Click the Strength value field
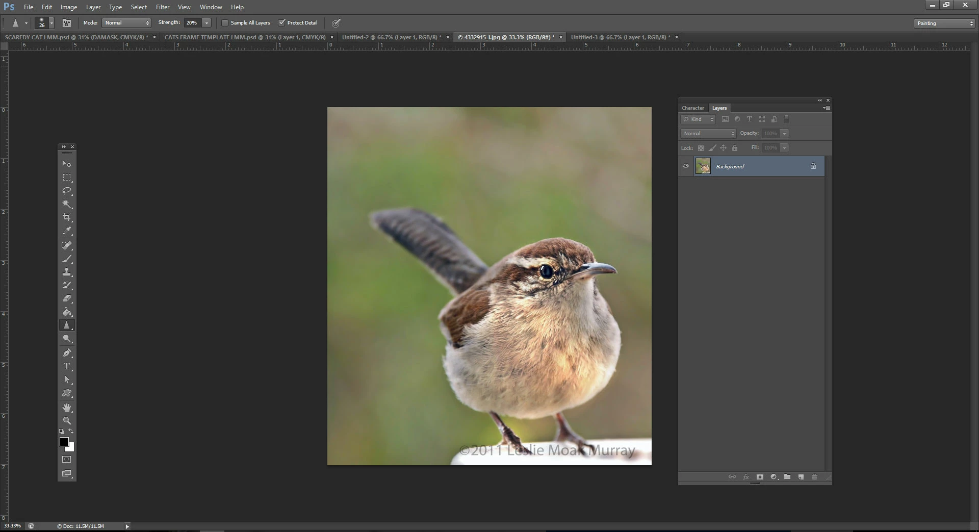Viewport: 979px width, 532px height. point(192,23)
